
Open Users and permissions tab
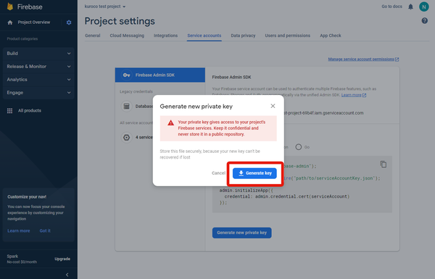287,36
